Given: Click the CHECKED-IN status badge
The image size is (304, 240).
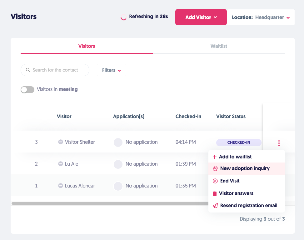Looking at the screenshot, I should [239, 142].
